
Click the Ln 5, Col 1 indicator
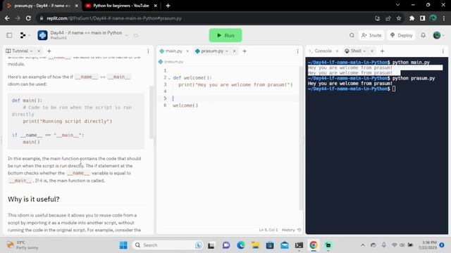[268, 230]
